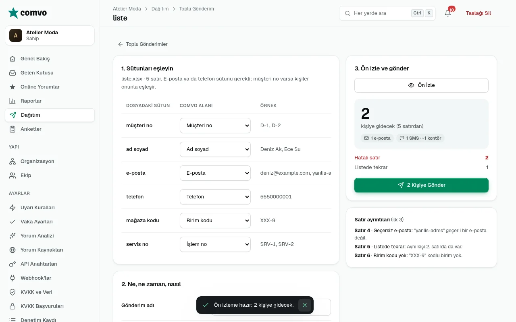
Task: Click the "Listede tekrar" label
Action: pyautogui.click(x=371, y=167)
